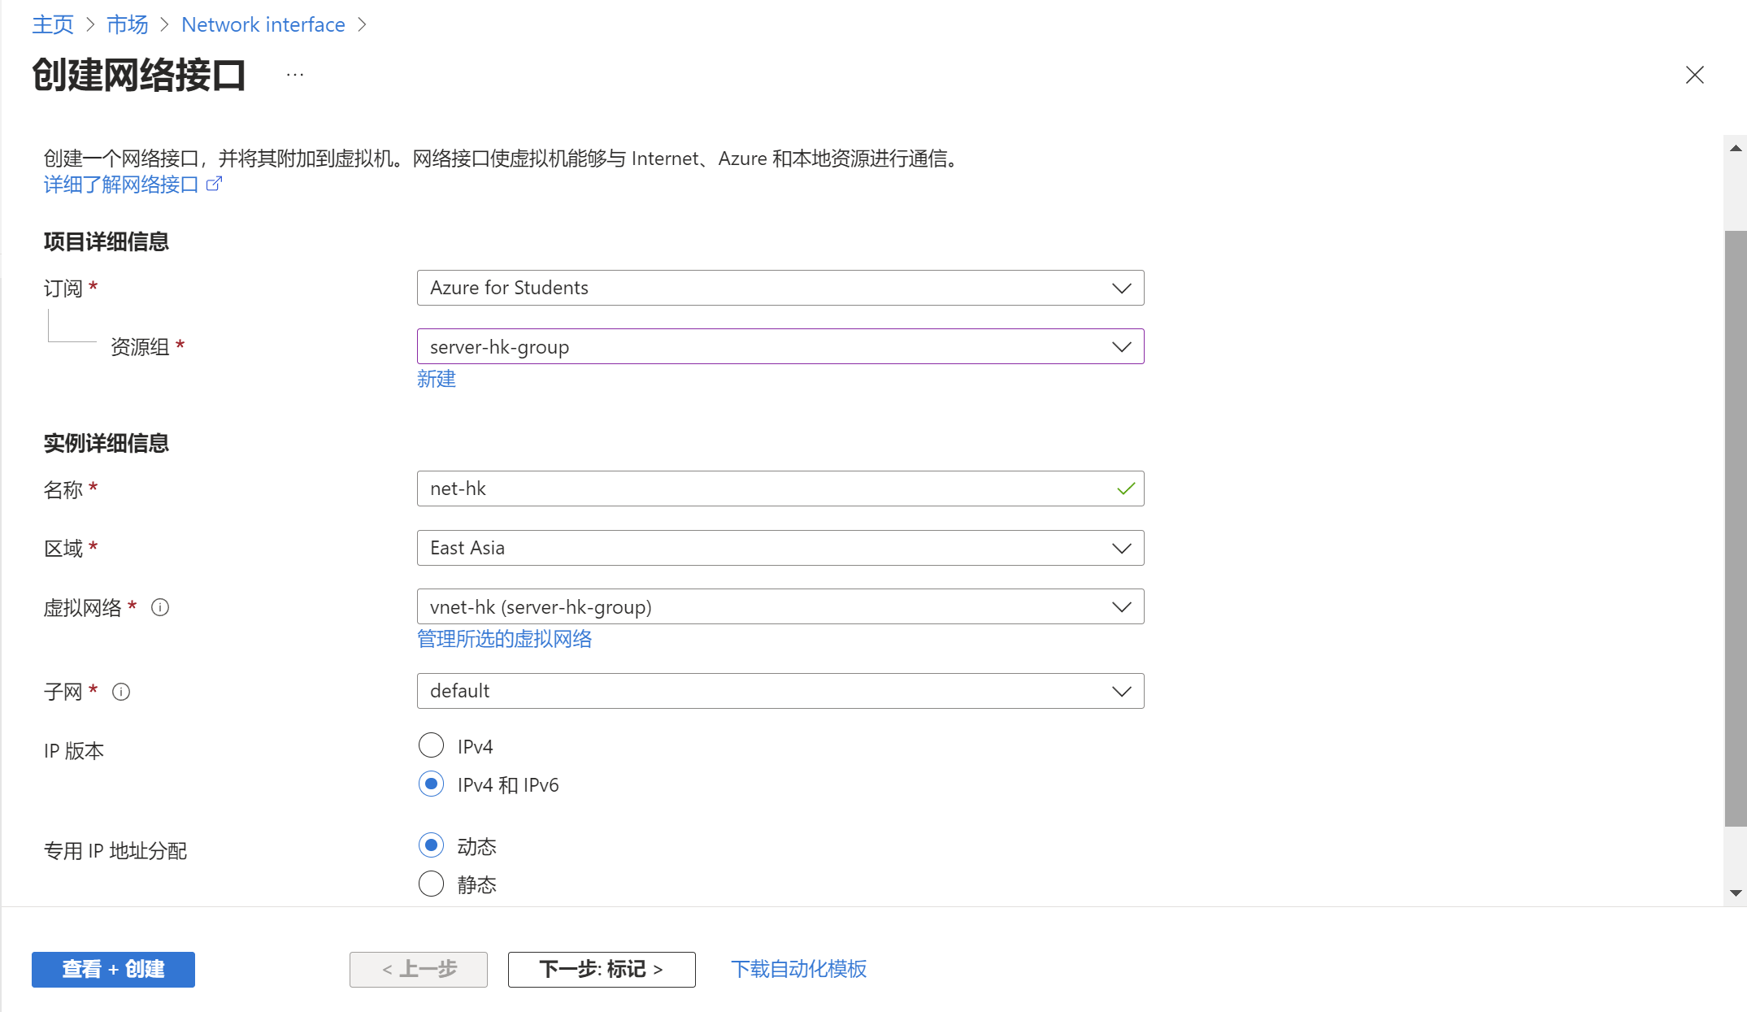The image size is (1747, 1012).
Task: Open the default subnet dropdown
Action: point(780,691)
